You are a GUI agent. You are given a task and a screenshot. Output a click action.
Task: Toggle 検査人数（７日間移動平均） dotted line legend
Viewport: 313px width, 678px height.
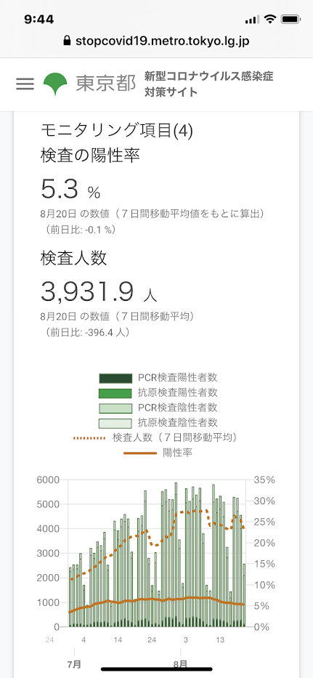[x=155, y=437]
